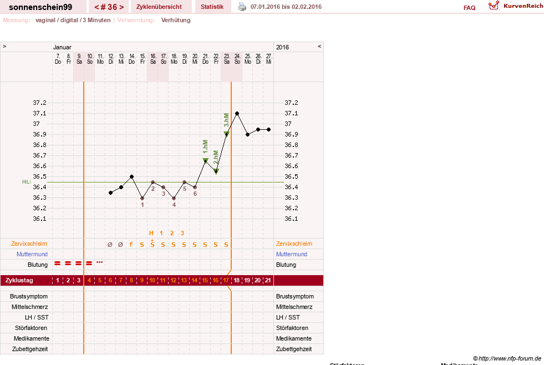The width and height of the screenshot is (544, 365).
Task: Open the FAQ link
Action: [x=469, y=8]
